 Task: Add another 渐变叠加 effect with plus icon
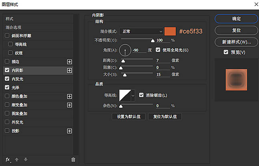[69, 105]
